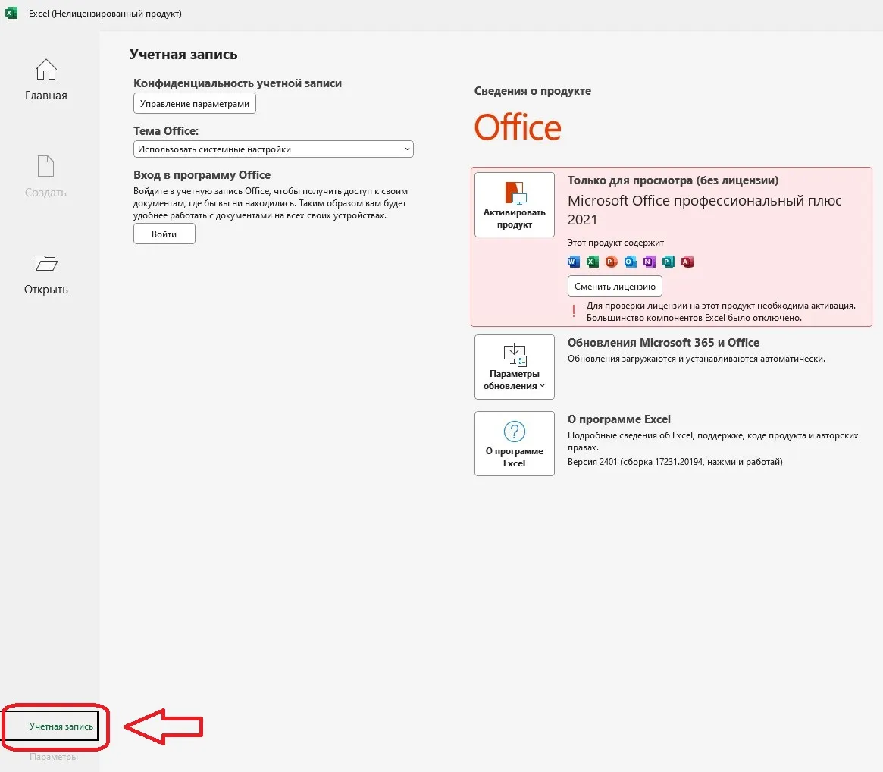
Task: Click the Word app icon in product list
Action: 573,262
